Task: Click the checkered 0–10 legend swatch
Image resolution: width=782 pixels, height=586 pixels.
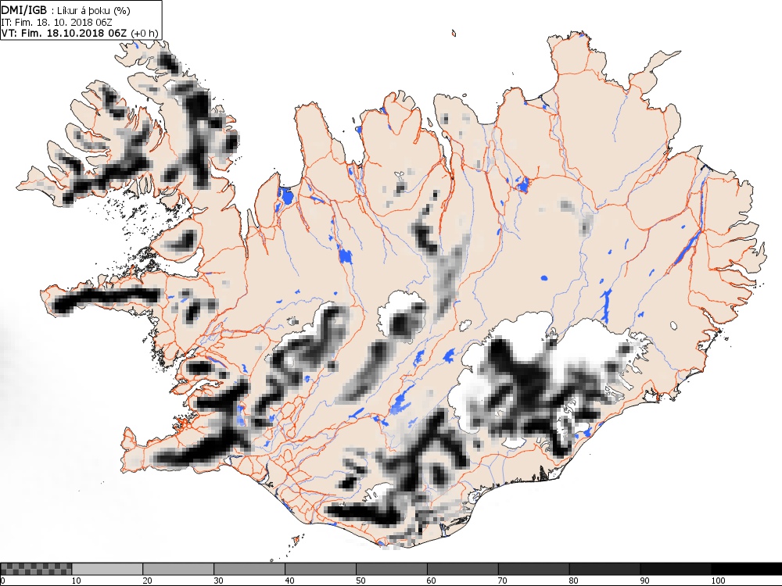Action: pos(36,569)
